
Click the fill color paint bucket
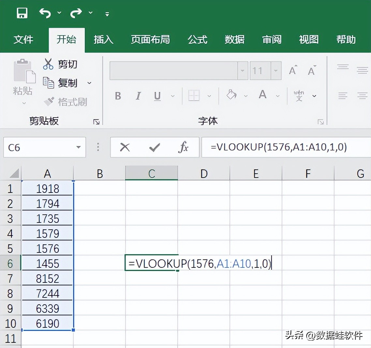click(x=231, y=95)
